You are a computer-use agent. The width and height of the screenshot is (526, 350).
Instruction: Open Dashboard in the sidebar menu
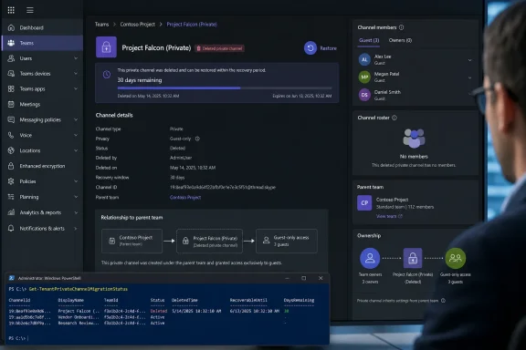(42, 27)
